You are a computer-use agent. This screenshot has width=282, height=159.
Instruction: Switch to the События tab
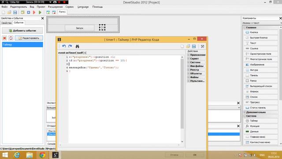point(19,23)
